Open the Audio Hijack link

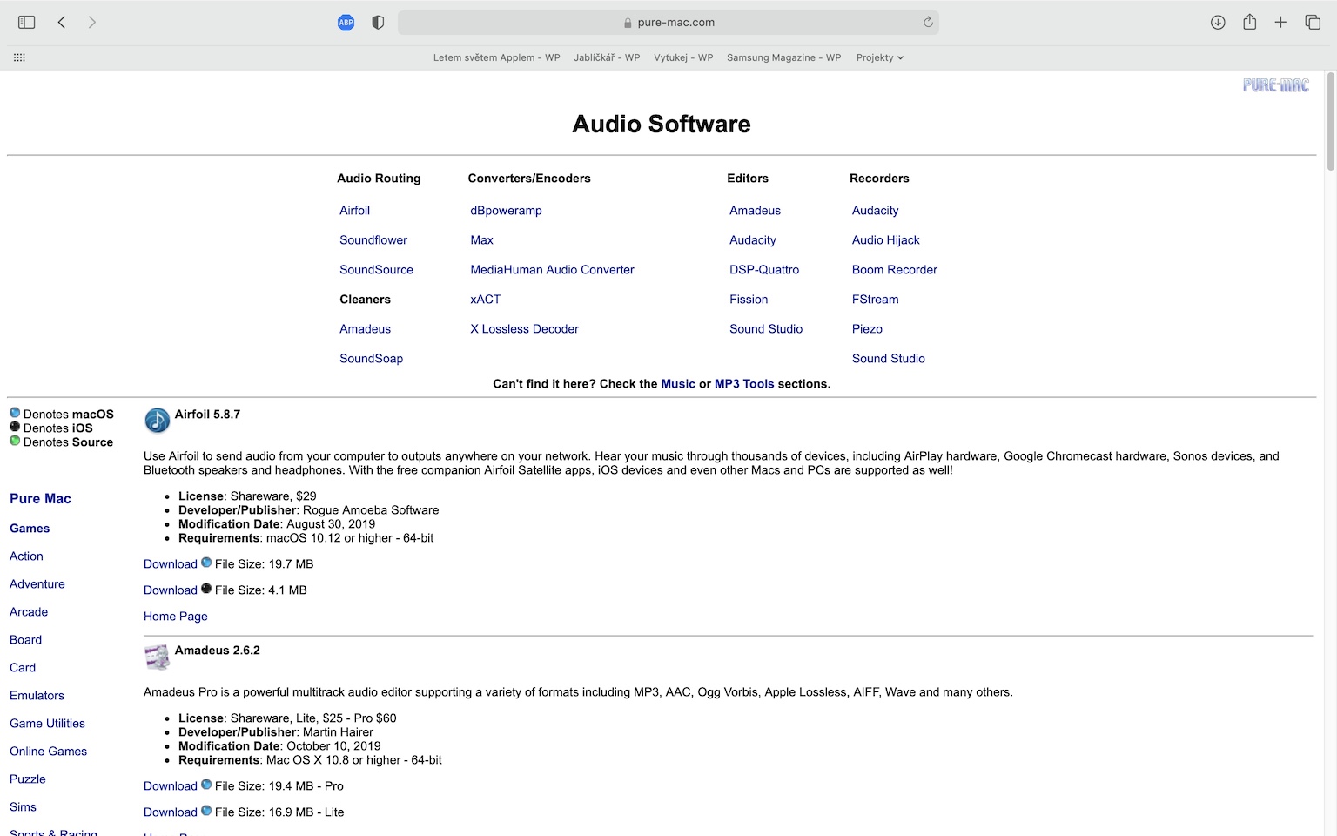pyautogui.click(x=885, y=240)
